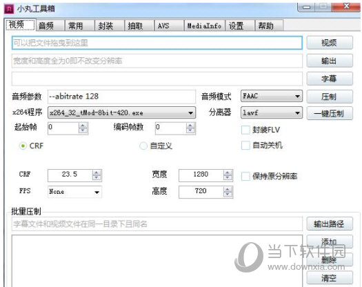Click the 输出 button
Viewport: 362px width, 287px height.
click(x=330, y=61)
